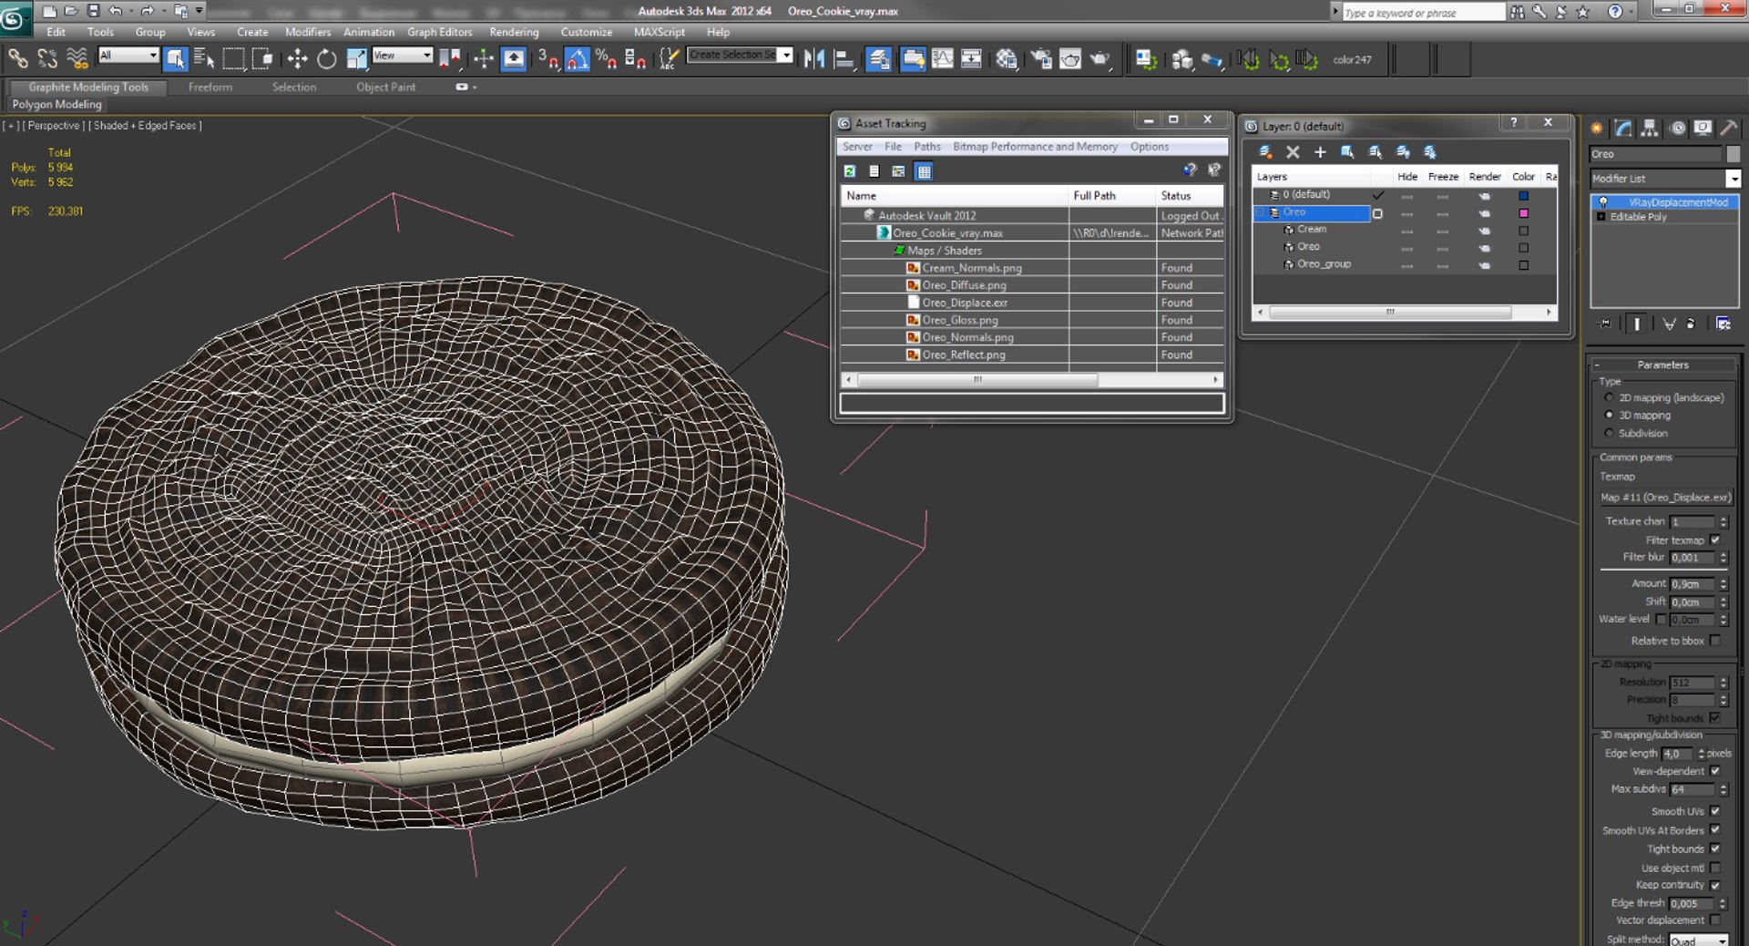Image resolution: width=1749 pixels, height=946 pixels.
Task: Activate the Select and Rotate tool
Action: (x=326, y=59)
